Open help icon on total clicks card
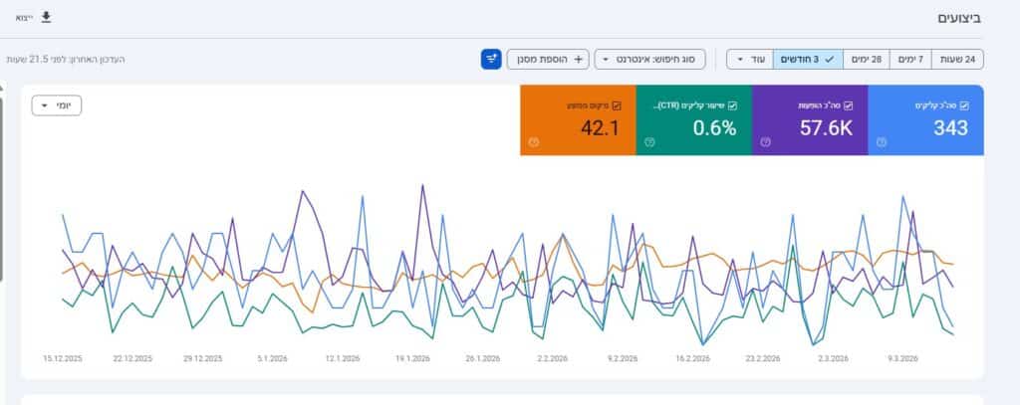Image resolution: width=1020 pixels, height=405 pixels. (x=882, y=142)
